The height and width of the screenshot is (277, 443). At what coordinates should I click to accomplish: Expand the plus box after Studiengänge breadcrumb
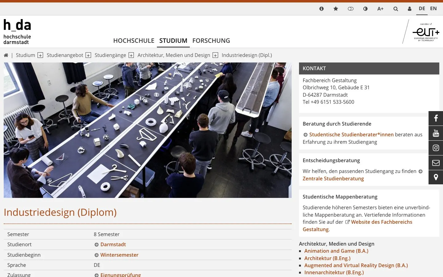(x=131, y=55)
